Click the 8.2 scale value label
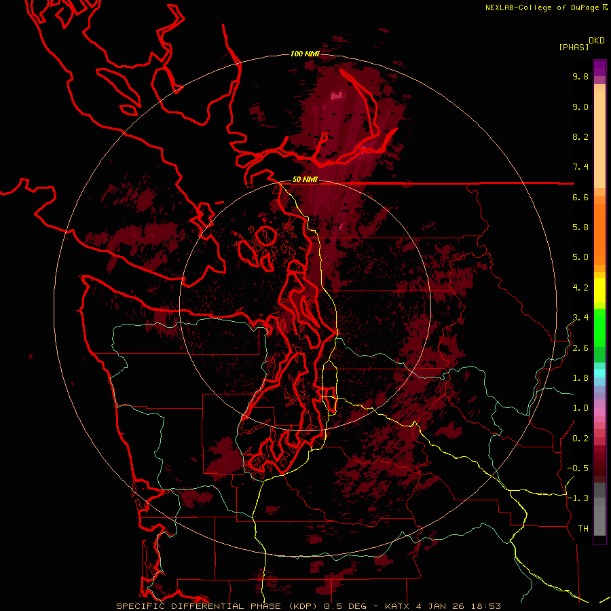The image size is (611, 611). (x=580, y=136)
